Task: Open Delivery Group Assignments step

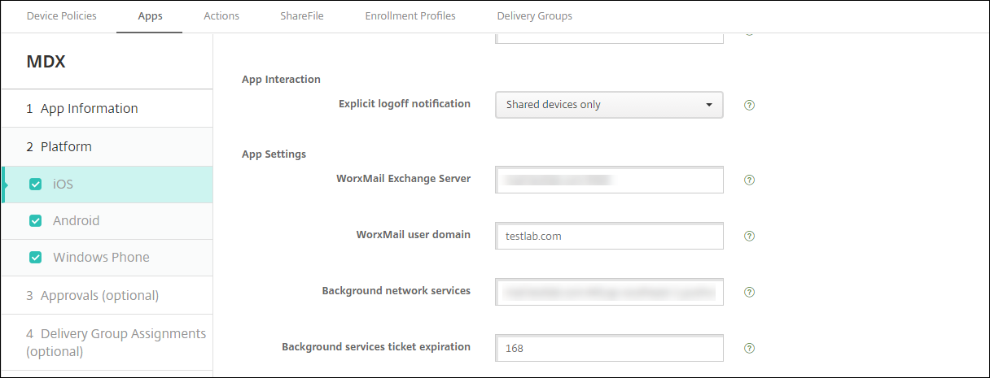Action: [115, 342]
